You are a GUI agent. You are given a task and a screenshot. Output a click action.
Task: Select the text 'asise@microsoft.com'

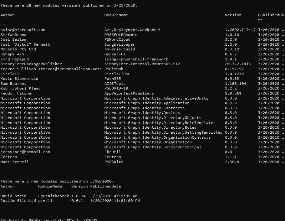(x=23, y=30)
